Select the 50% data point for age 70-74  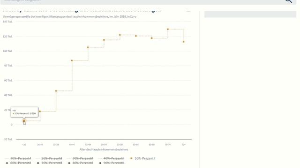168,29
